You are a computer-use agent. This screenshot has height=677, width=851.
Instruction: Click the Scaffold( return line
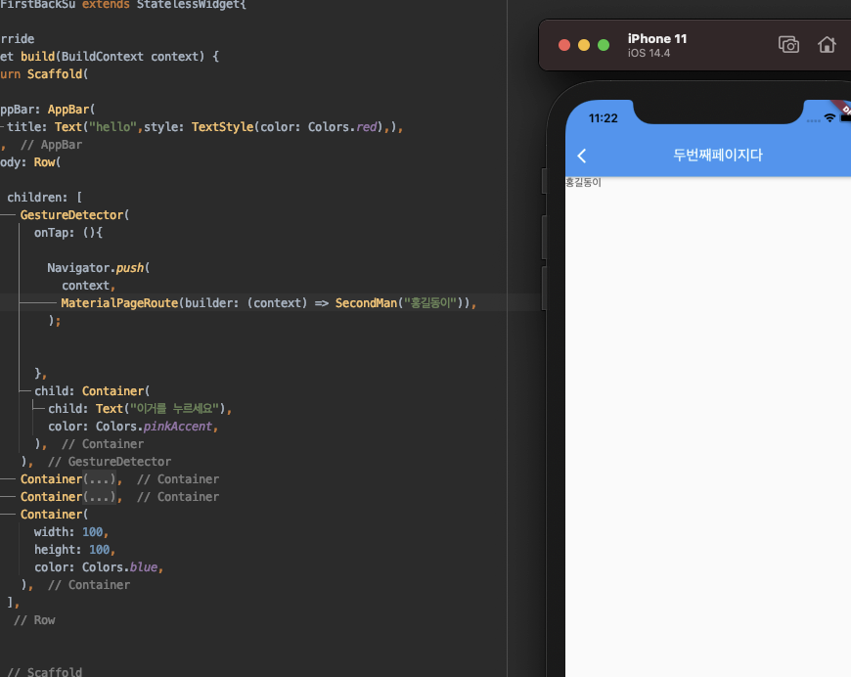point(44,73)
